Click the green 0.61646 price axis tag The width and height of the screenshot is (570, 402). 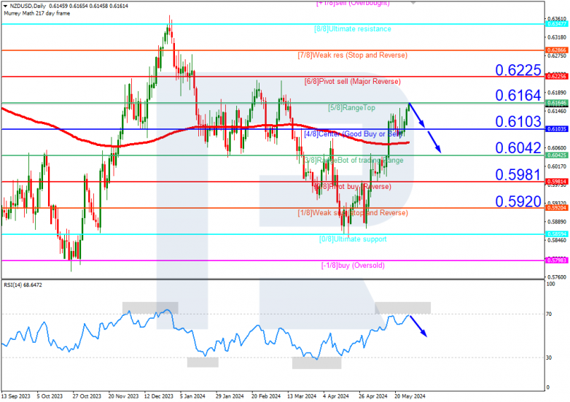click(x=556, y=103)
